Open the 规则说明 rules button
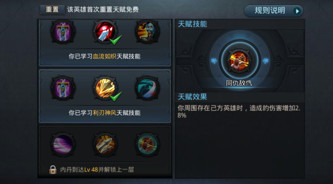333x184 pixels. [273, 11]
